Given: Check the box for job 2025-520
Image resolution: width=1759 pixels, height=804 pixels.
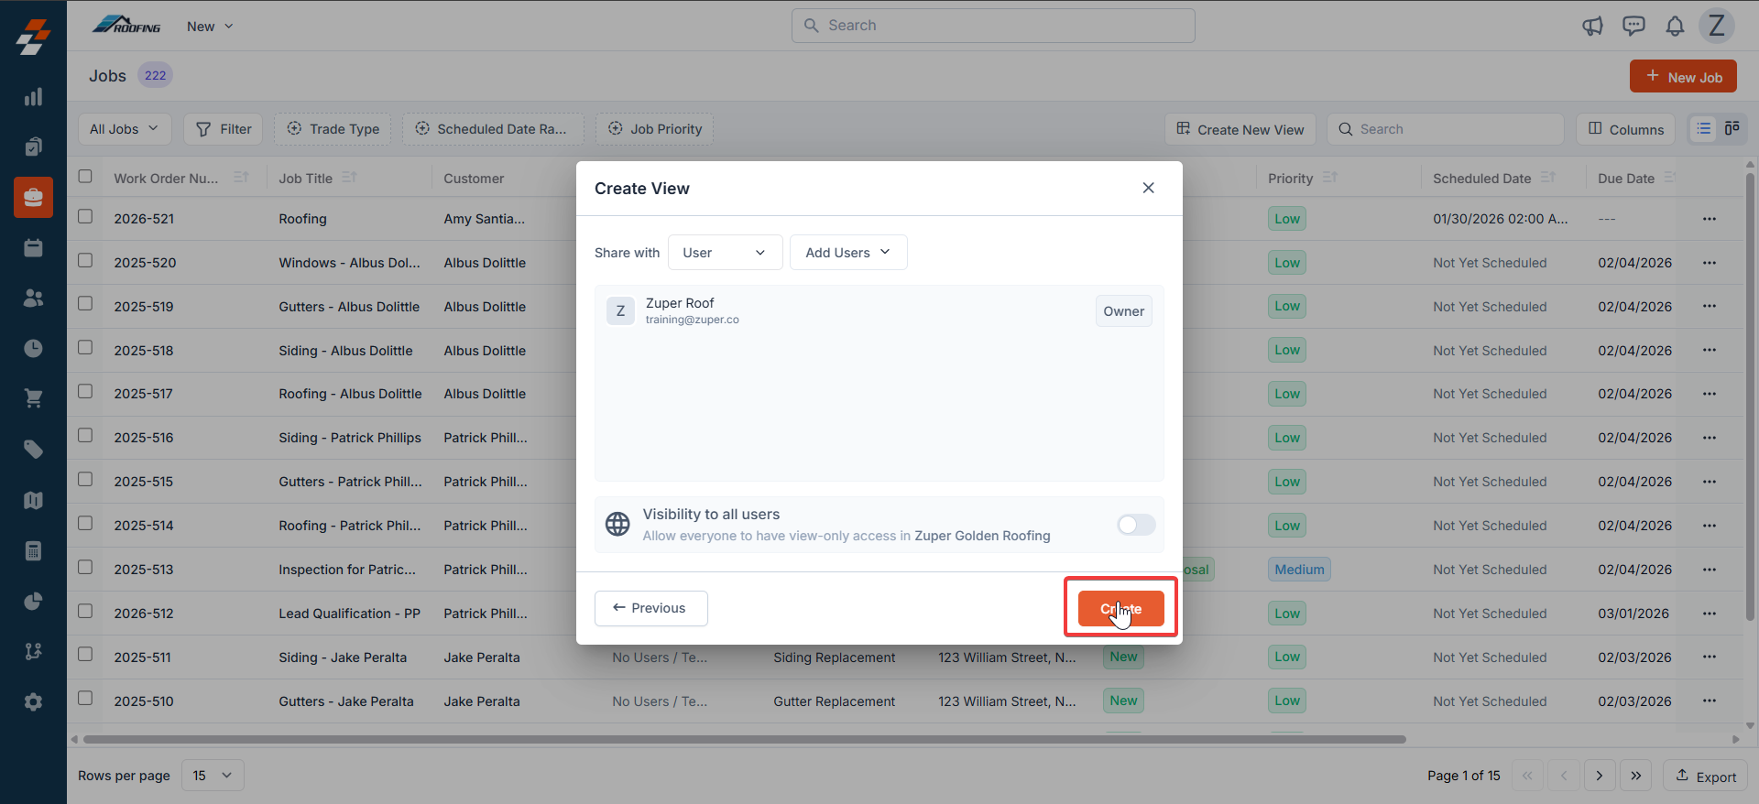Looking at the screenshot, I should (x=85, y=260).
